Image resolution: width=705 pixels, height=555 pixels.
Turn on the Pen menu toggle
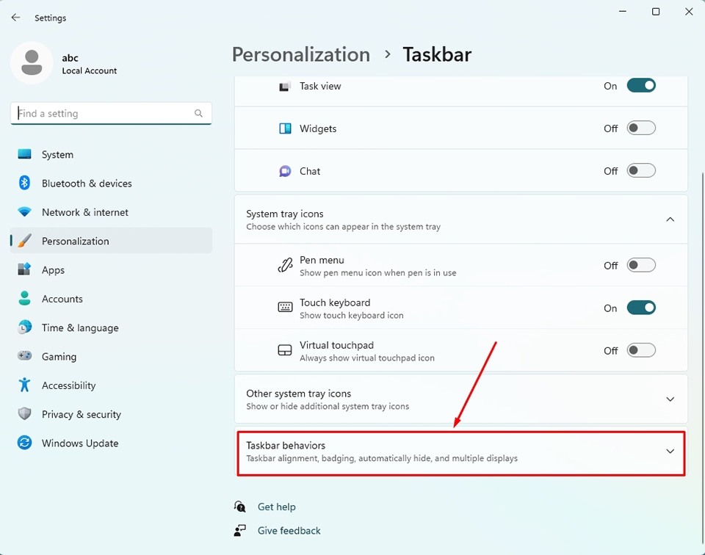click(x=641, y=265)
